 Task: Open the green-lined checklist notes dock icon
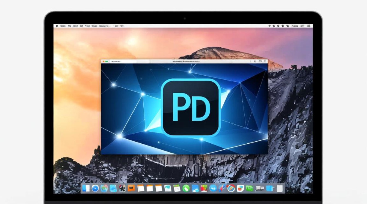click(177, 188)
